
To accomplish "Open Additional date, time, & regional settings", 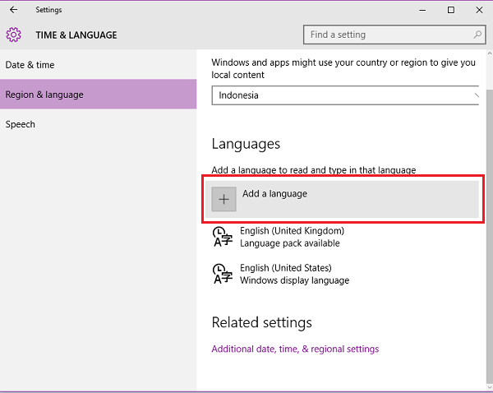I will point(295,349).
